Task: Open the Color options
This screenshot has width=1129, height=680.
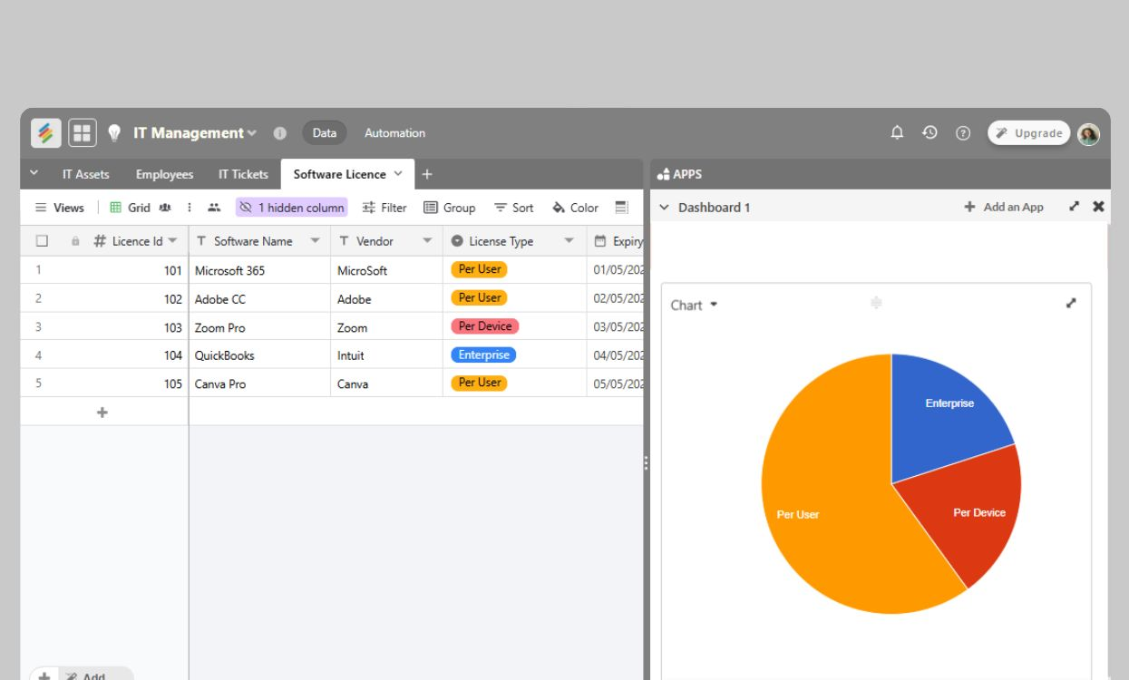Action: 576,208
